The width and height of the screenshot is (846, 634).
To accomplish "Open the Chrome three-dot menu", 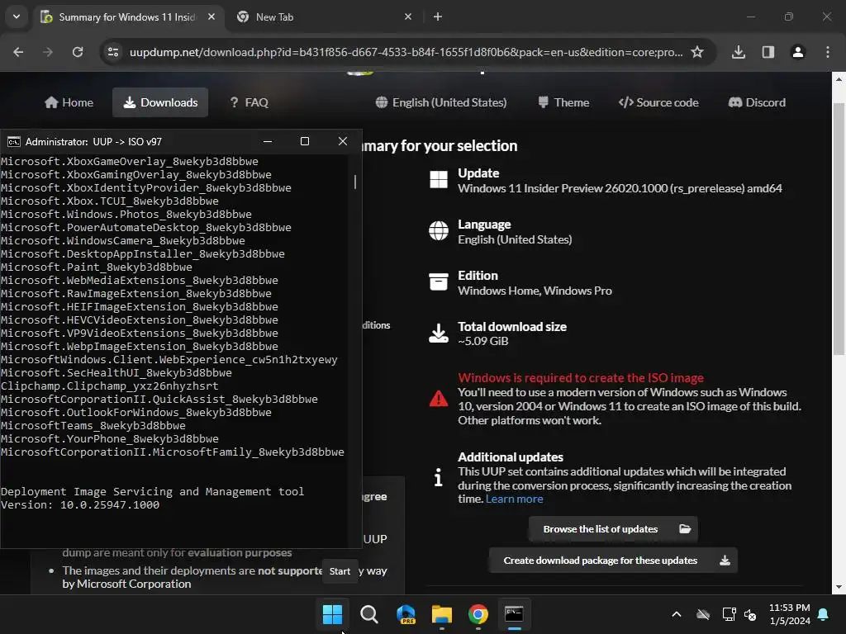I will click(x=827, y=52).
